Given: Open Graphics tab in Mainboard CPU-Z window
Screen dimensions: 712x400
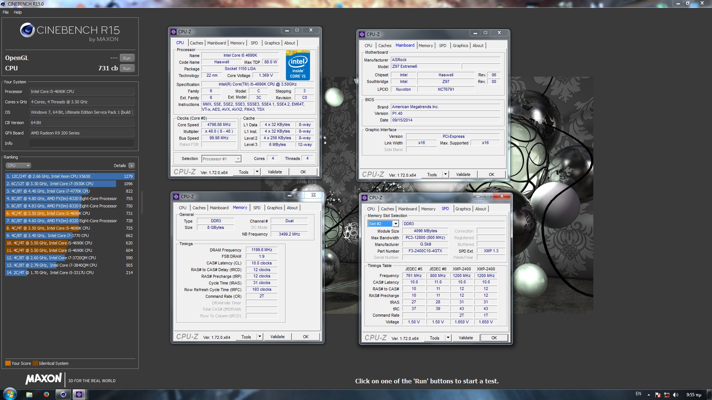Looking at the screenshot, I should tap(460, 46).
